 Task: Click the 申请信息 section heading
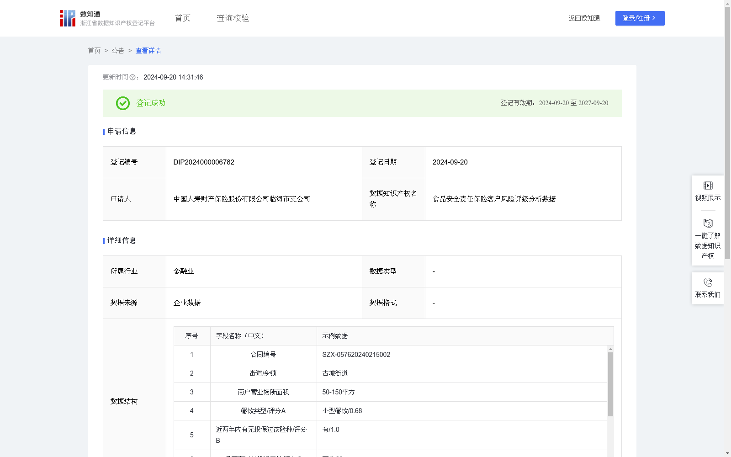click(122, 132)
